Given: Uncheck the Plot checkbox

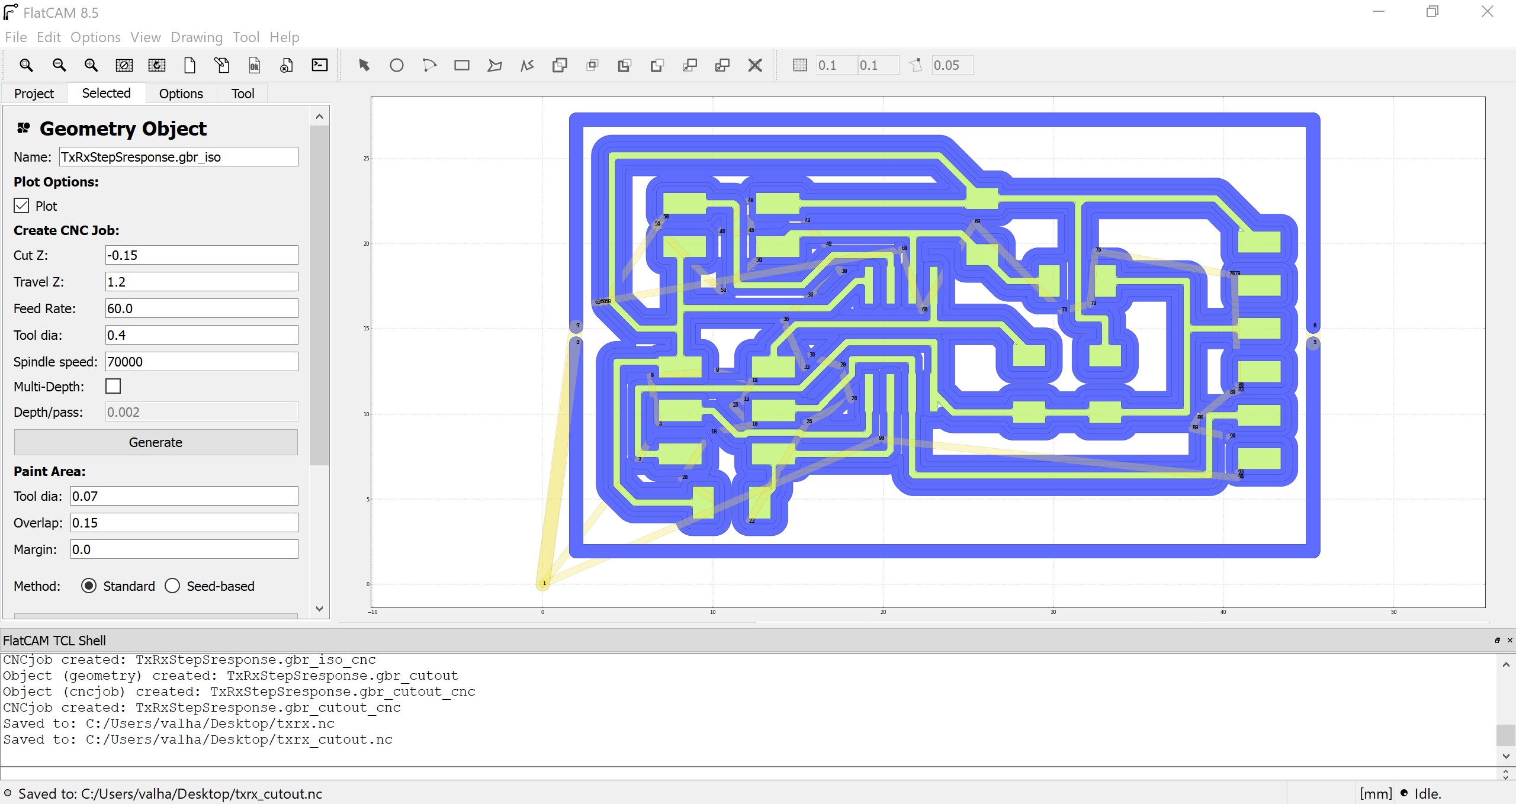Looking at the screenshot, I should tap(21, 206).
